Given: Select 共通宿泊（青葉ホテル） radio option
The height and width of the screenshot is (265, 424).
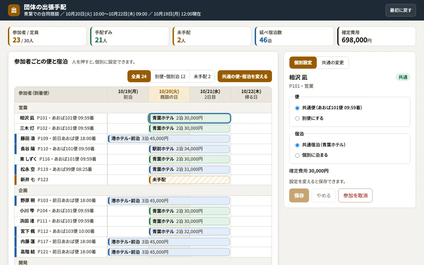Looking at the screenshot, I should [297, 145].
